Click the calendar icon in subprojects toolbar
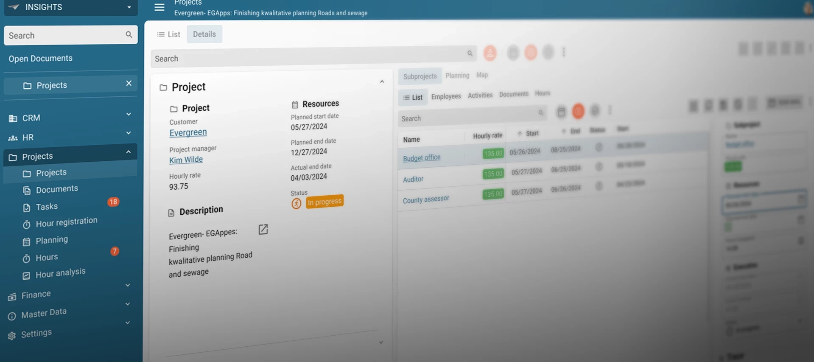 coord(561,112)
